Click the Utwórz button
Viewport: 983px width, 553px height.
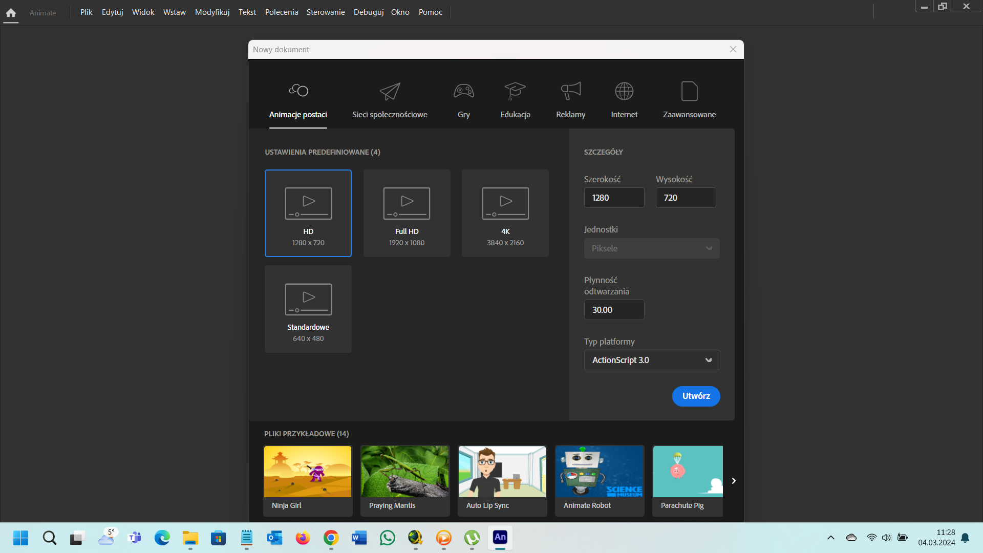[696, 396]
